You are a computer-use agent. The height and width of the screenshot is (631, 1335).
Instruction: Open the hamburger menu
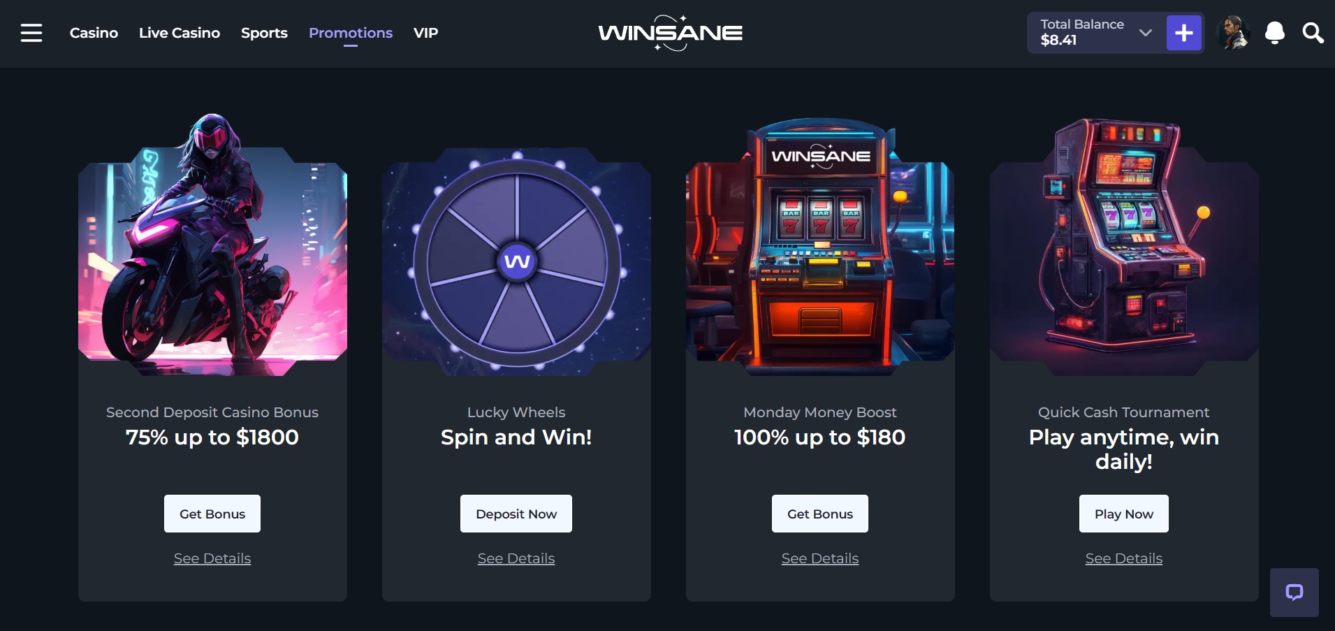tap(31, 33)
